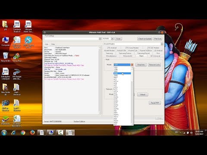Select the highlighted model entry in list
The height and width of the screenshot is (155, 207).
click(x=122, y=73)
